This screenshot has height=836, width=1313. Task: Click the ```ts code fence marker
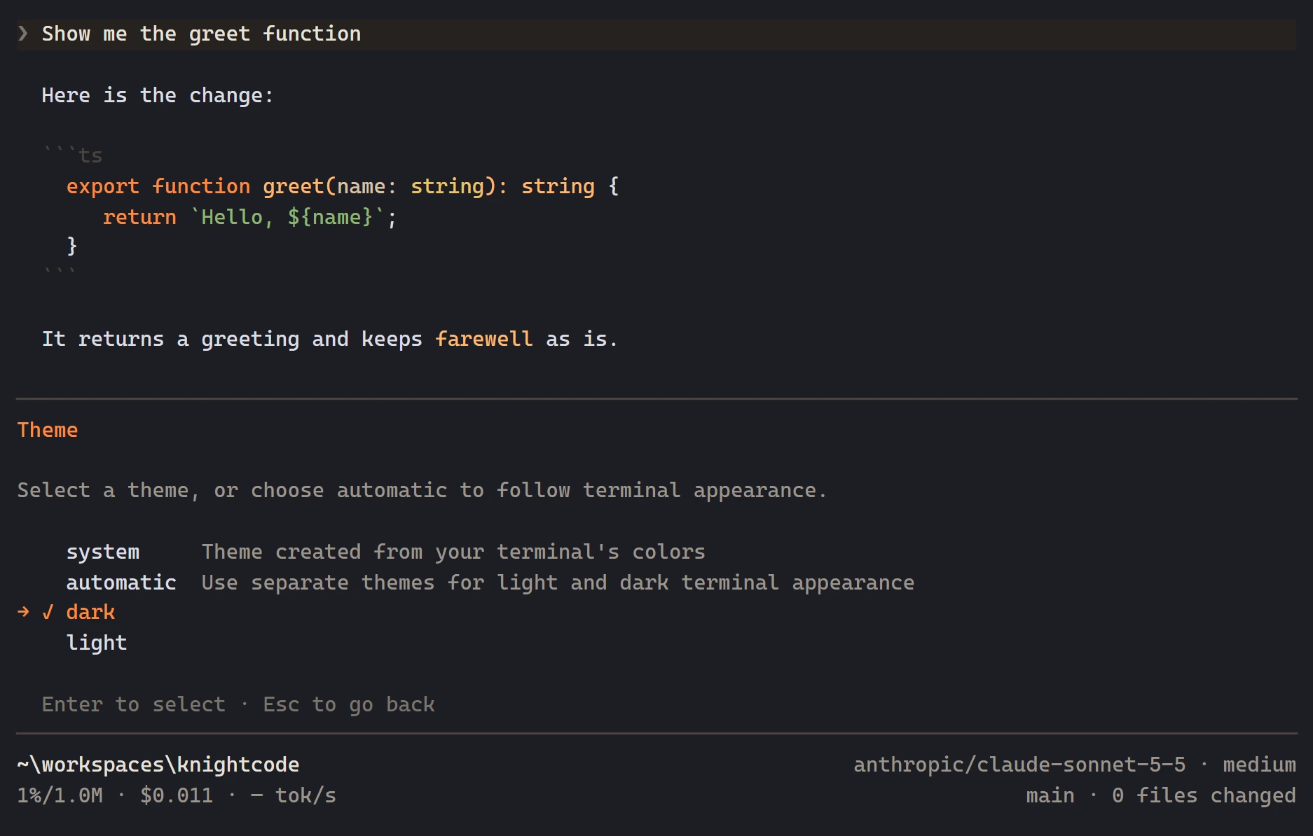[73, 154]
